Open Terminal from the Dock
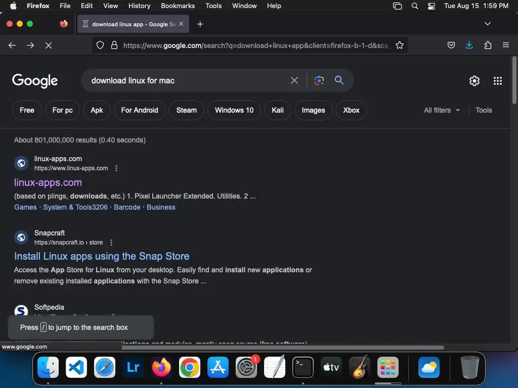This screenshot has height=388, width=518. click(x=303, y=367)
